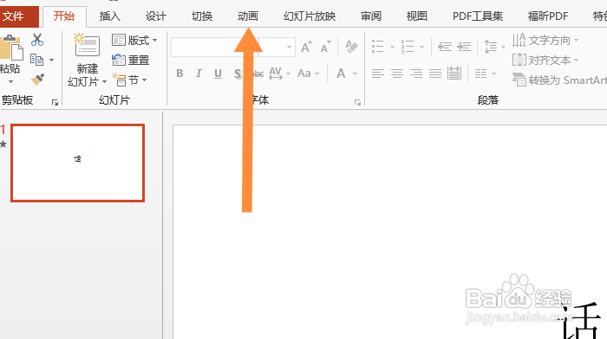Click the main slide editing canvas
This screenshot has height=339, width=607.
coord(390,232)
